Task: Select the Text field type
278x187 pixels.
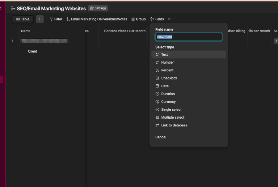Action: coord(165,54)
